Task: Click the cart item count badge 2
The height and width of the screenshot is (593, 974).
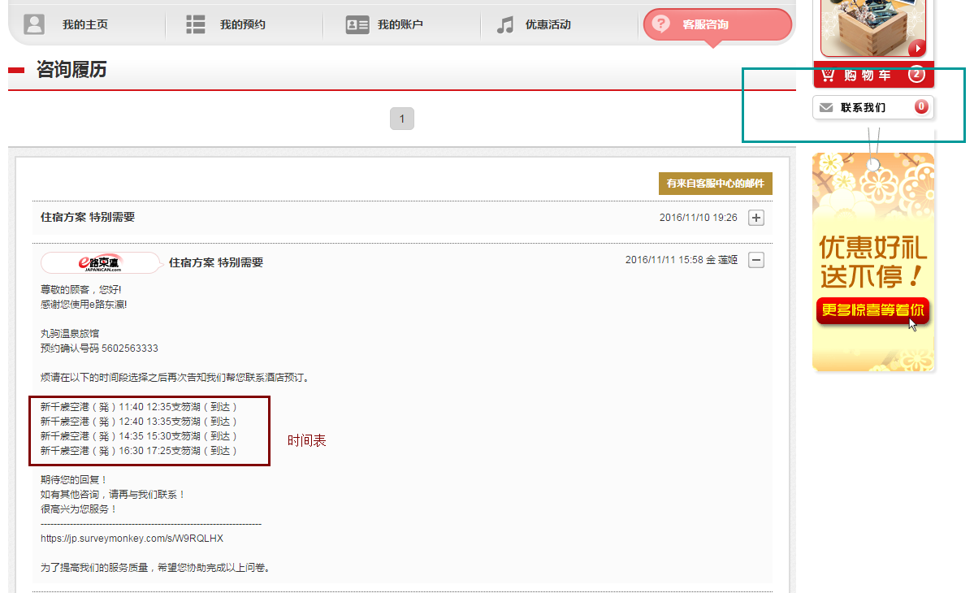Action: tap(917, 74)
